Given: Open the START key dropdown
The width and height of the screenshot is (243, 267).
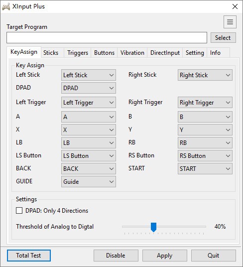Looking at the screenshot, I should coord(205,168).
